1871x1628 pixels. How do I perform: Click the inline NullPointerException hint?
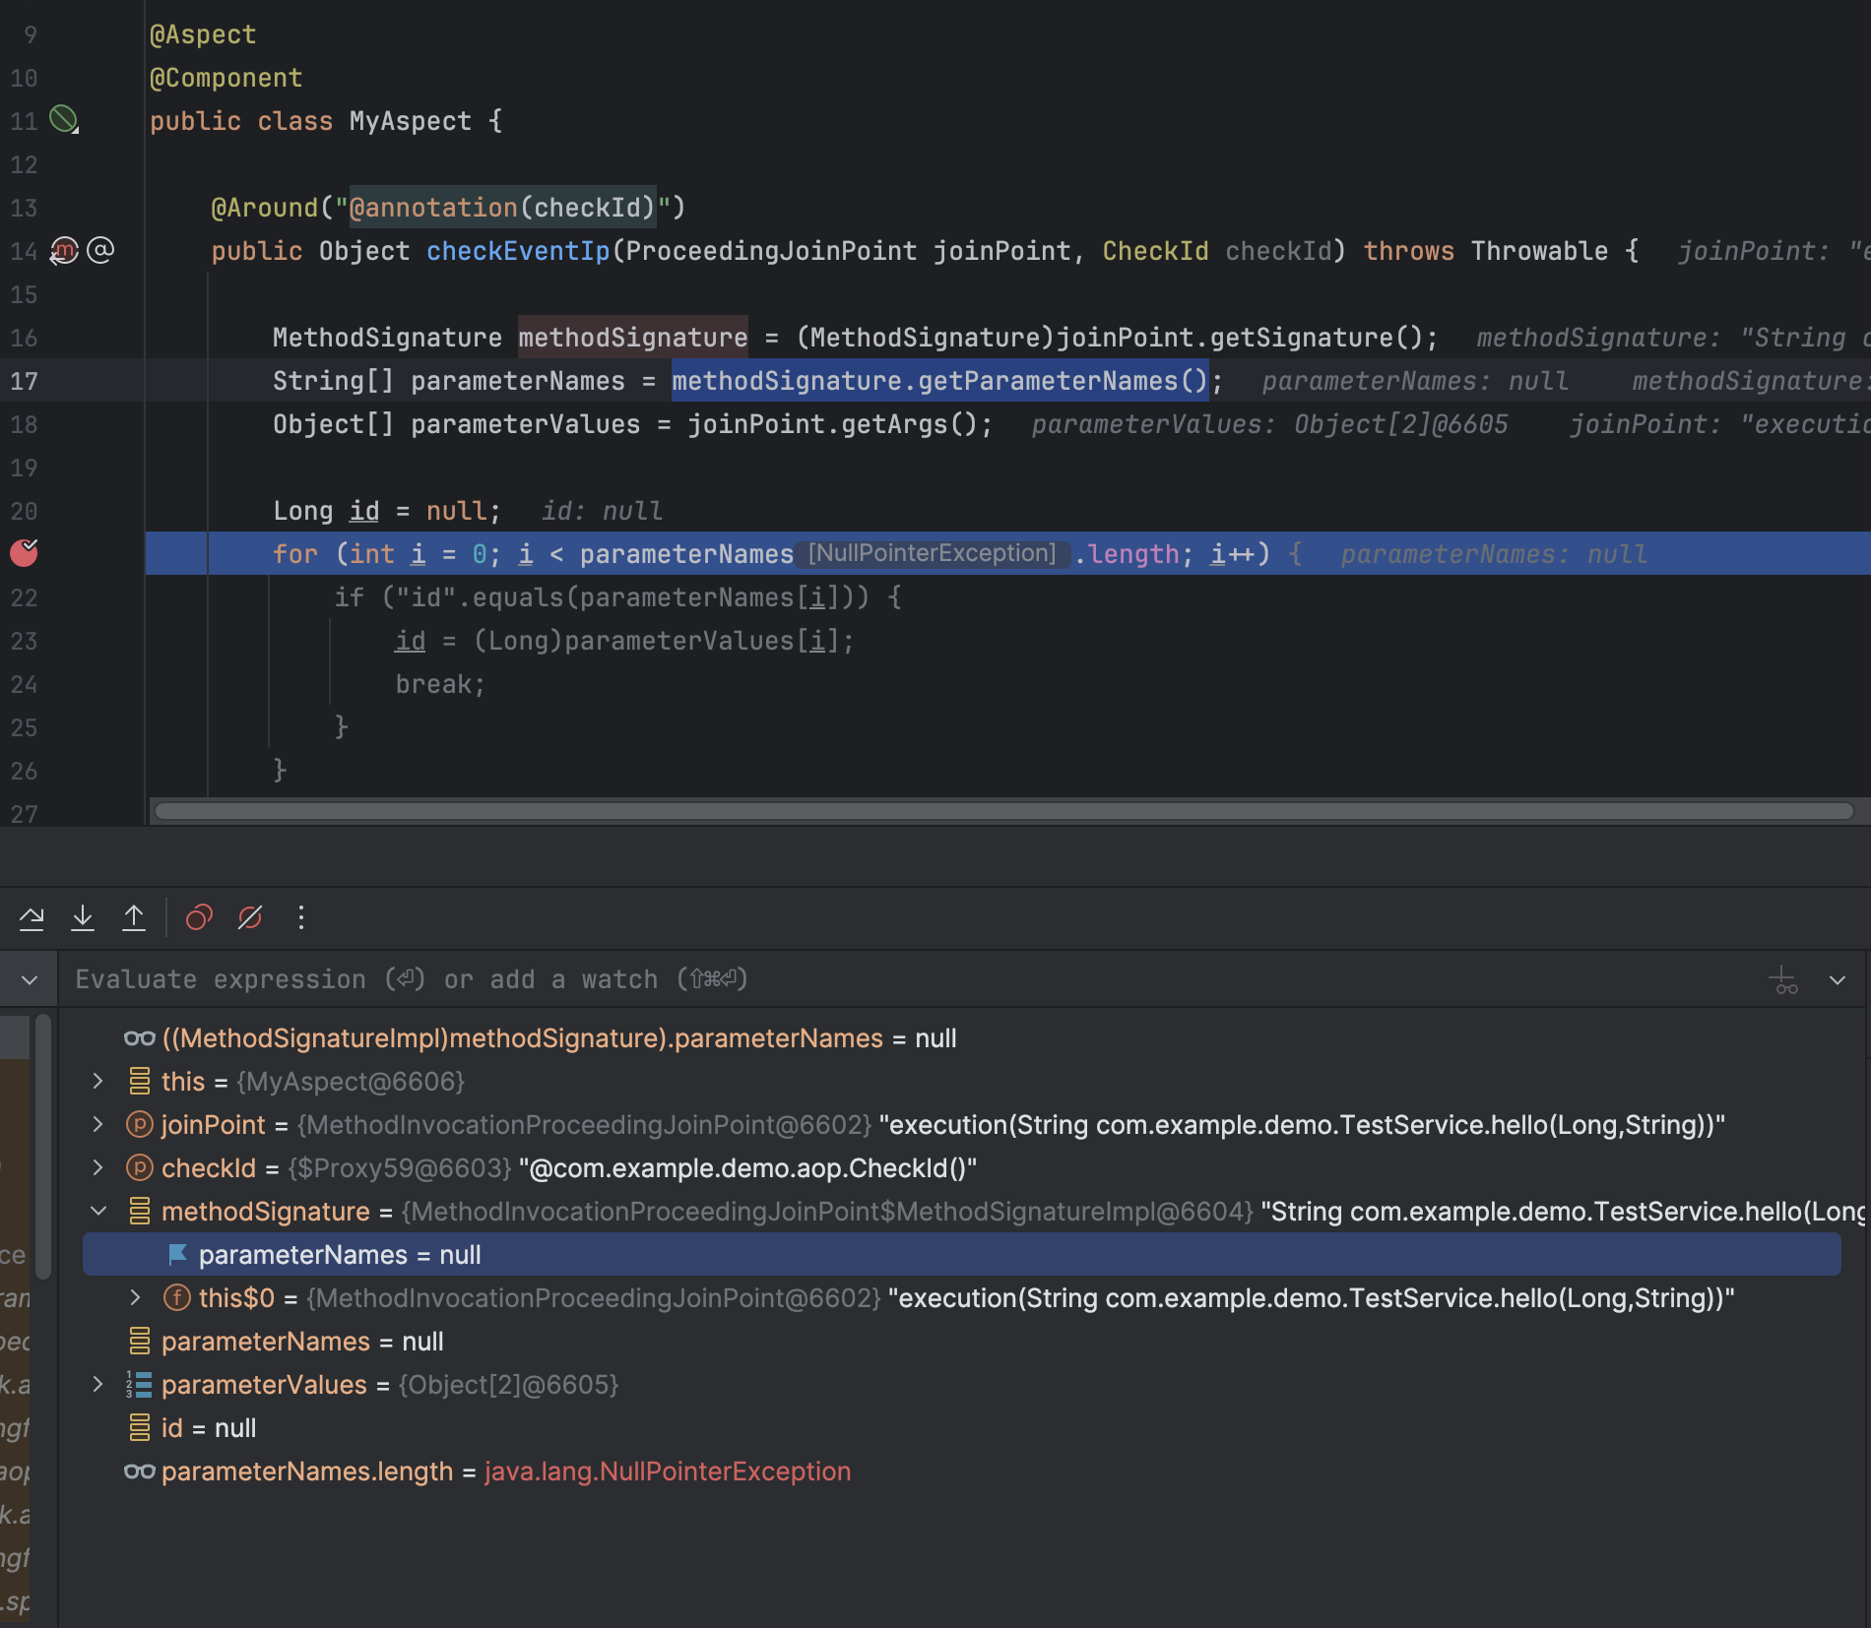pyautogui.click(x=932, y=553)
